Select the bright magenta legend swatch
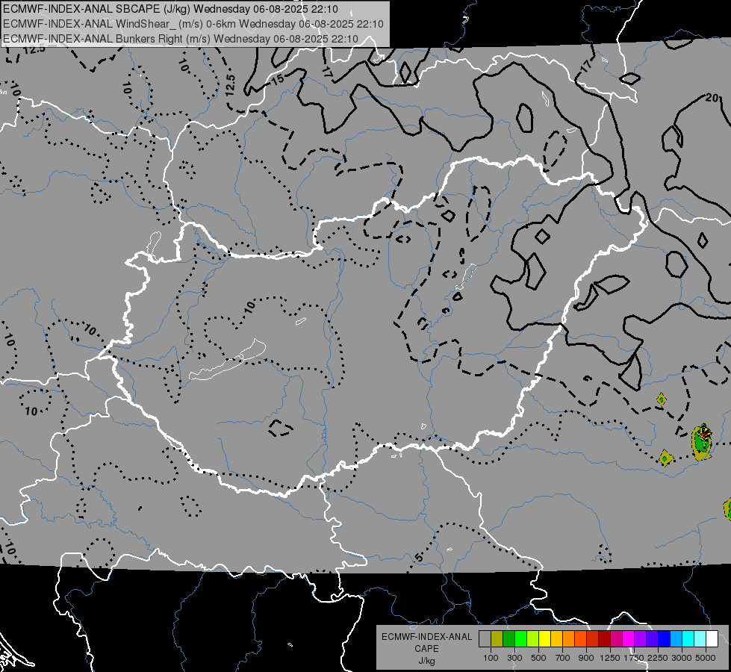Image resolution: width=731 pixels, height=672 pixels. click(x=628, y=639)
